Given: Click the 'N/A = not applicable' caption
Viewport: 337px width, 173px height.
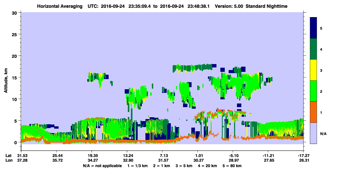Looking at the screenshot, I should (102, 166).
